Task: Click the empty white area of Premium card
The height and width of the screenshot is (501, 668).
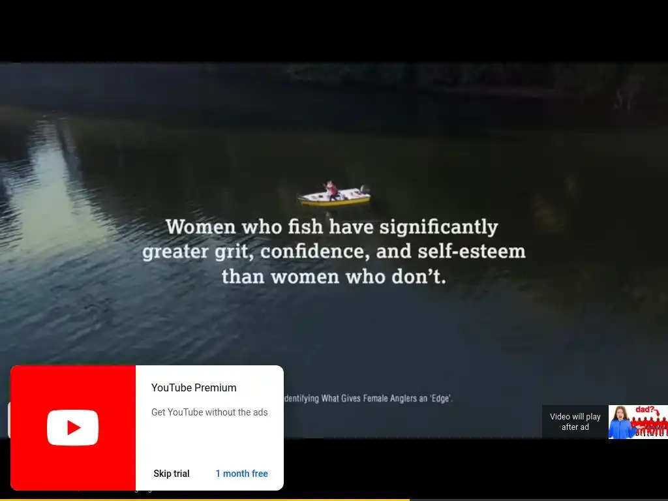Action: pos(209,441)
